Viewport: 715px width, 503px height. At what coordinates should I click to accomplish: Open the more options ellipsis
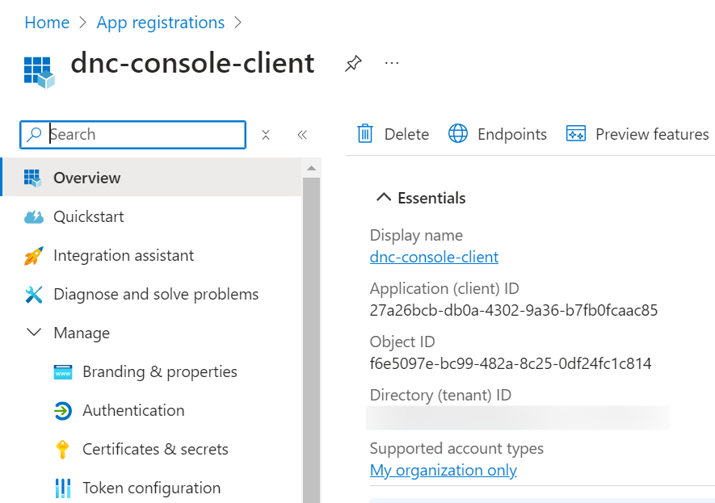[x=392, y=63]
